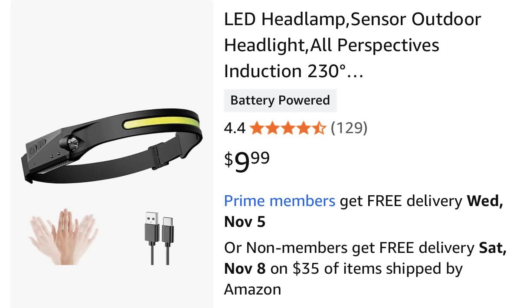The height and width of the screenshot is (308, 523).
Task: Click the 4.4 rating value
Action: point(235,128)
